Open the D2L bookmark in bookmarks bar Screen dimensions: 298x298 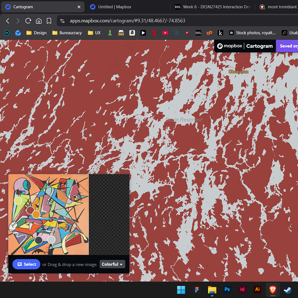click(198, 33)
